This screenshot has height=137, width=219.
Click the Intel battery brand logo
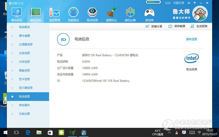click(191, 58)
